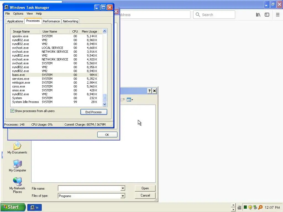Open My Computer in the places bar
Screen dimensions: 283x212
17,166
